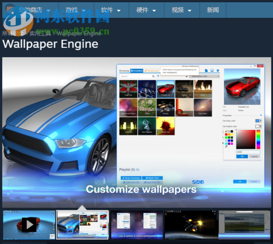Select the DNA Fragment wallpaper

[x=147, y=126]
